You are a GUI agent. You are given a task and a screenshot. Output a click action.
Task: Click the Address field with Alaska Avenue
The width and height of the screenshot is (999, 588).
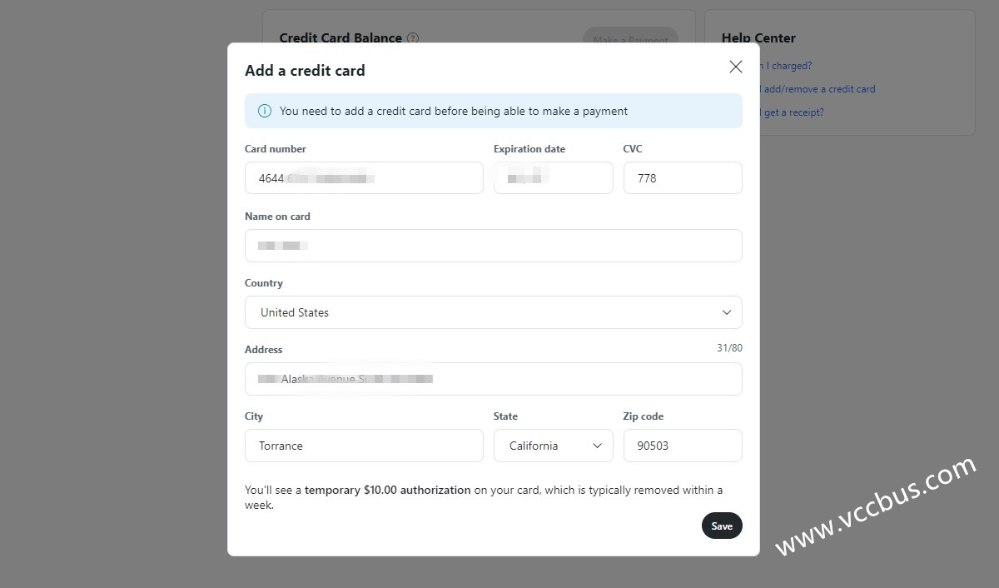493,379
